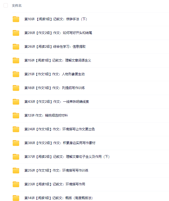Select folder icon next to 第26讲 信息提取

point(16,47)
